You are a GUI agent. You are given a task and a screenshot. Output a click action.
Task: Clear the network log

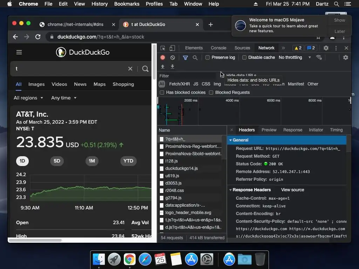tap(172, 58)
